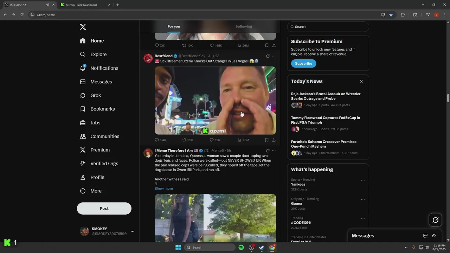
Task: Open SMOKEY account options menu
Action: pos(133,231)
